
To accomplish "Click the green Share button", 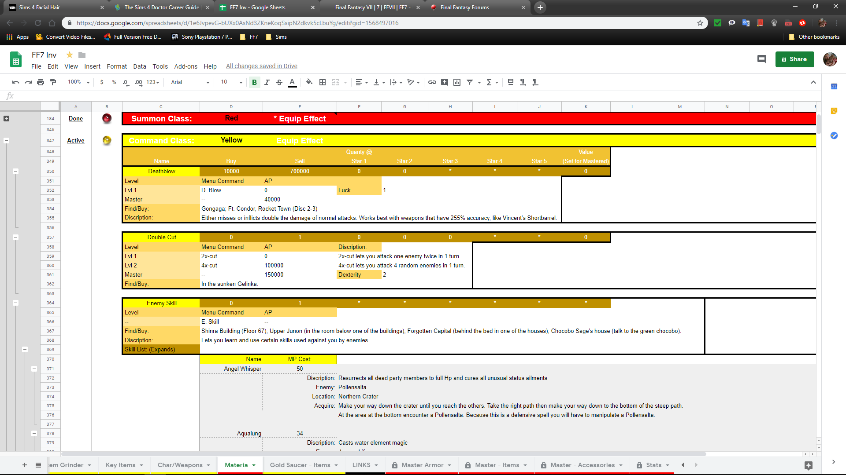I will 794,59.
